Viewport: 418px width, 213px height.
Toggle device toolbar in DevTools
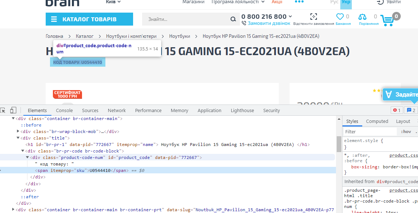click(13, 110)
